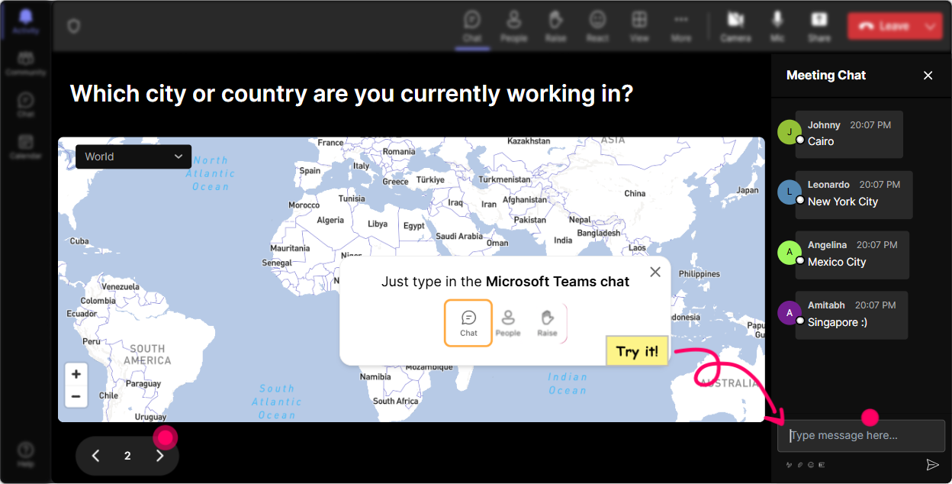Click the People icon inside the tooltip

click(508, 323)
